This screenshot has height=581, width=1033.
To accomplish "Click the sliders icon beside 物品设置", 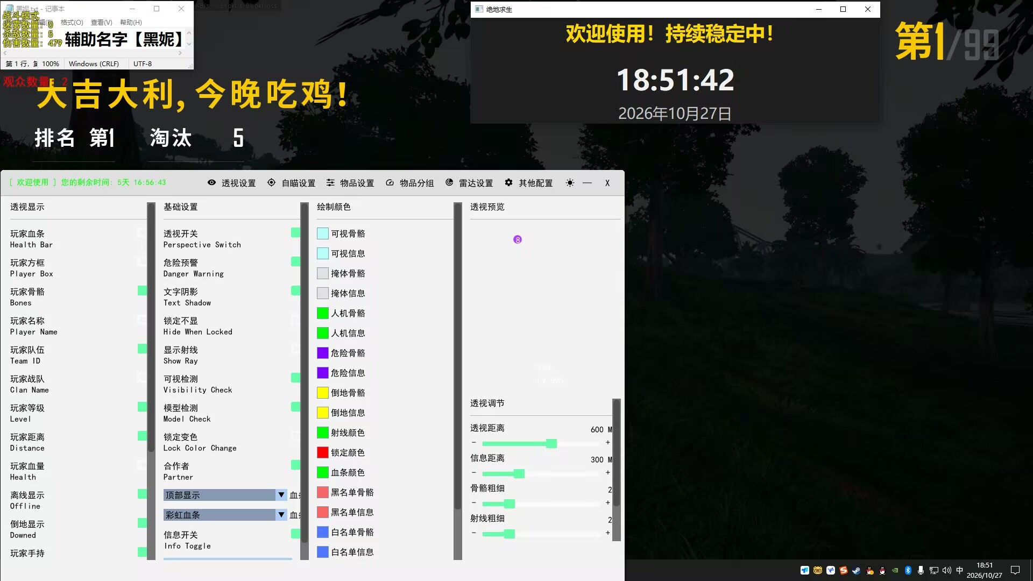I will (x=330, y=182).
